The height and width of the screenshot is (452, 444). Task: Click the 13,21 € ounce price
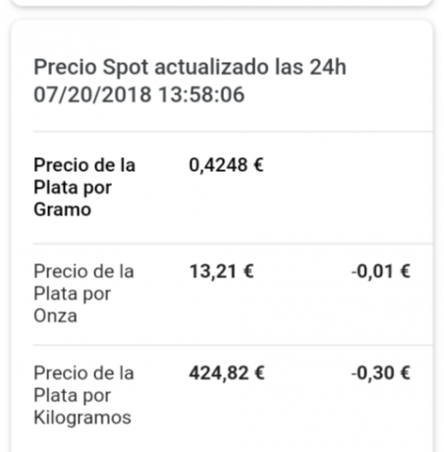click(x=222, y=271)
